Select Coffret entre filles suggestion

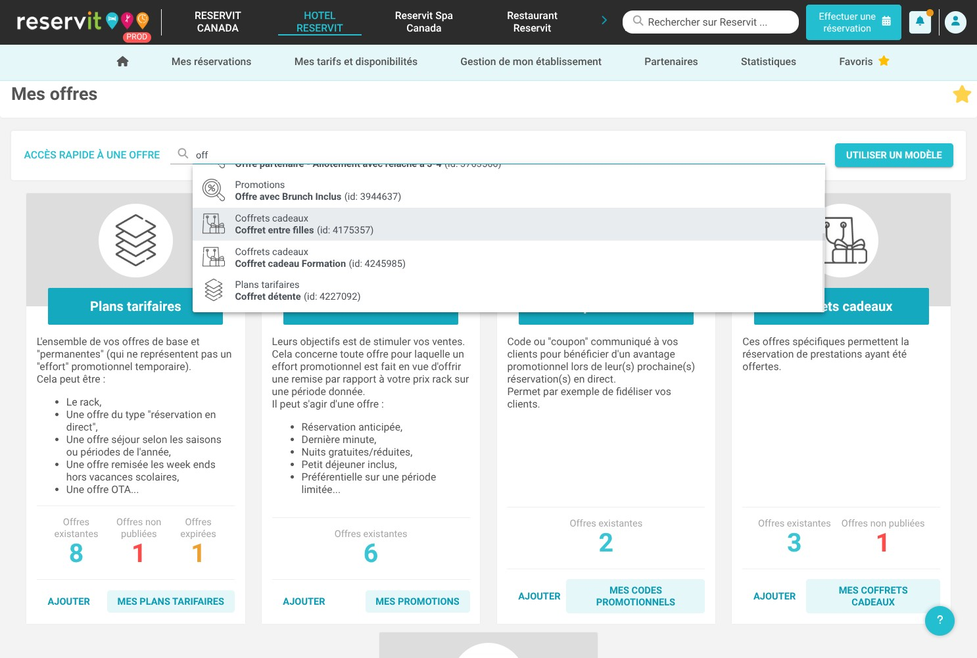(508, 224)
